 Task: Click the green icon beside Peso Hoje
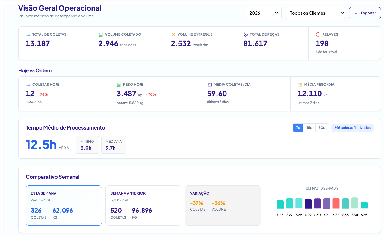click(x=119, y=85)
